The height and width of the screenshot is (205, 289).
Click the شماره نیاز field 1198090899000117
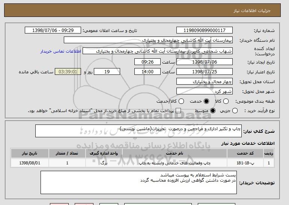205,30
